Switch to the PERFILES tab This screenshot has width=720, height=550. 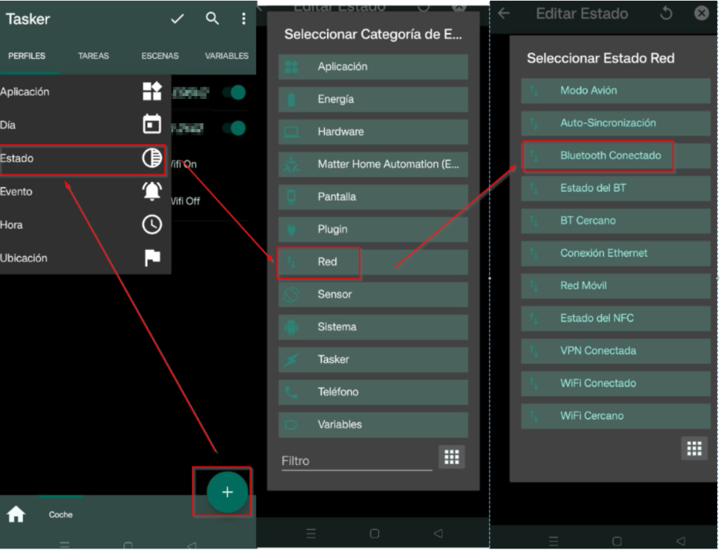(26, 56)
